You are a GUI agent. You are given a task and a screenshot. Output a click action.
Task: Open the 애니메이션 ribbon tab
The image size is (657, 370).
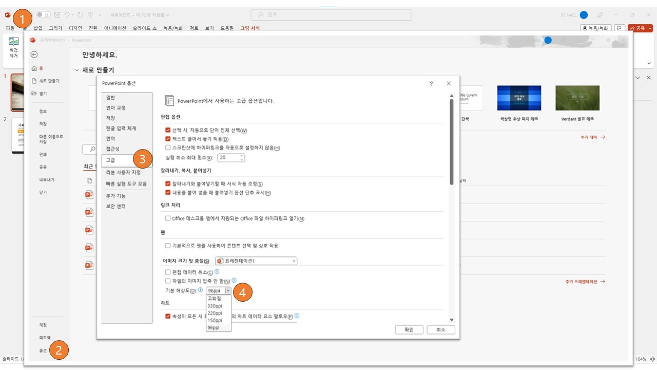coord(115,28)
